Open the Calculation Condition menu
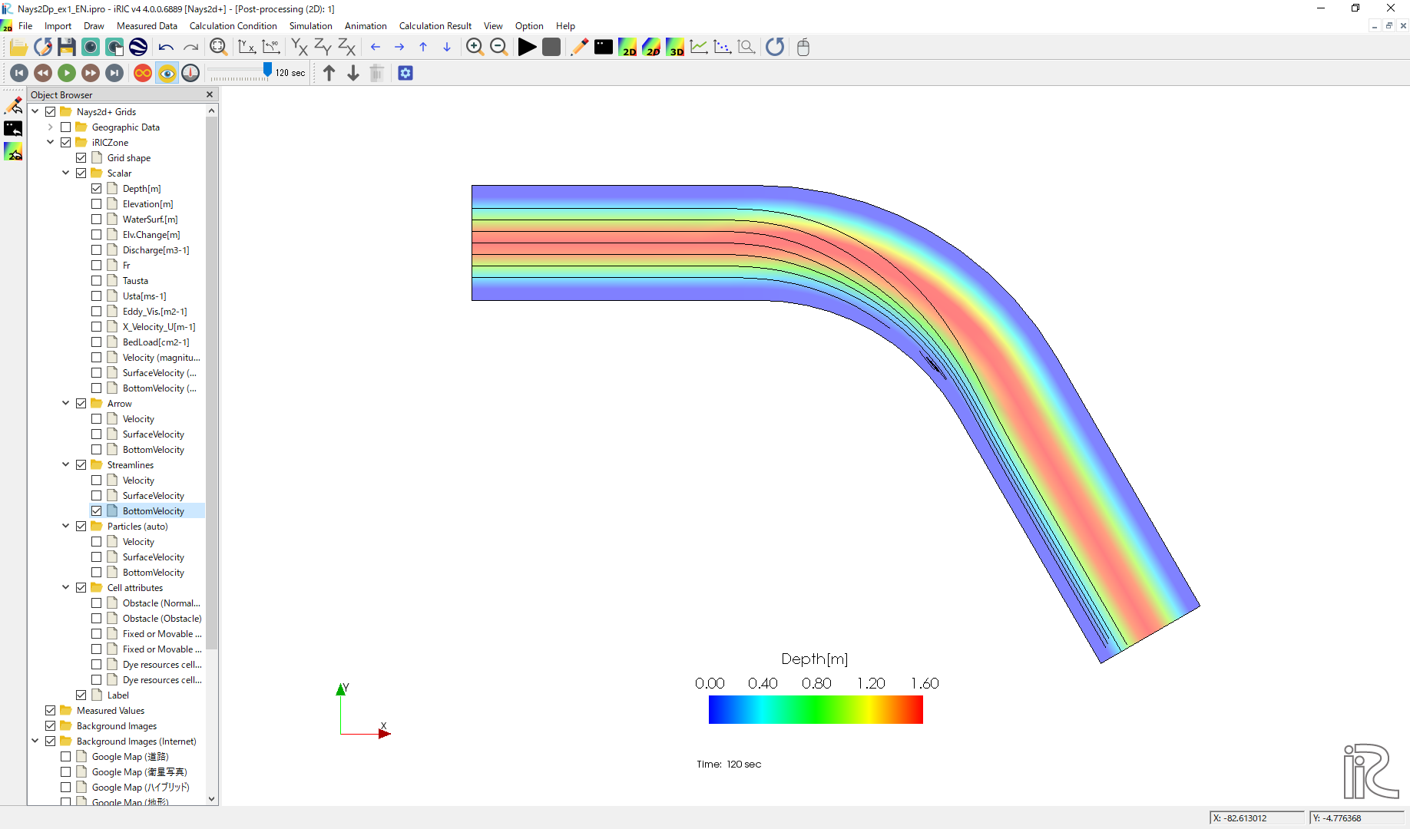Image resolution: width=1410 pixels, height=829 pixels. point(233,26)
